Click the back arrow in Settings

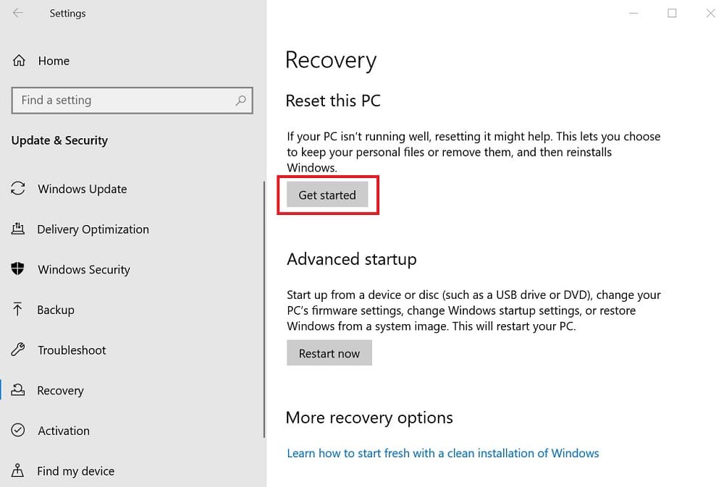[x=18, y=13]
